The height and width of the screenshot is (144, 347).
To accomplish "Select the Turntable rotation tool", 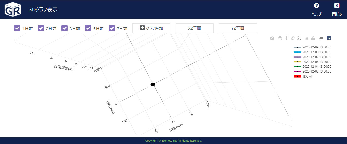I will 299,38.
